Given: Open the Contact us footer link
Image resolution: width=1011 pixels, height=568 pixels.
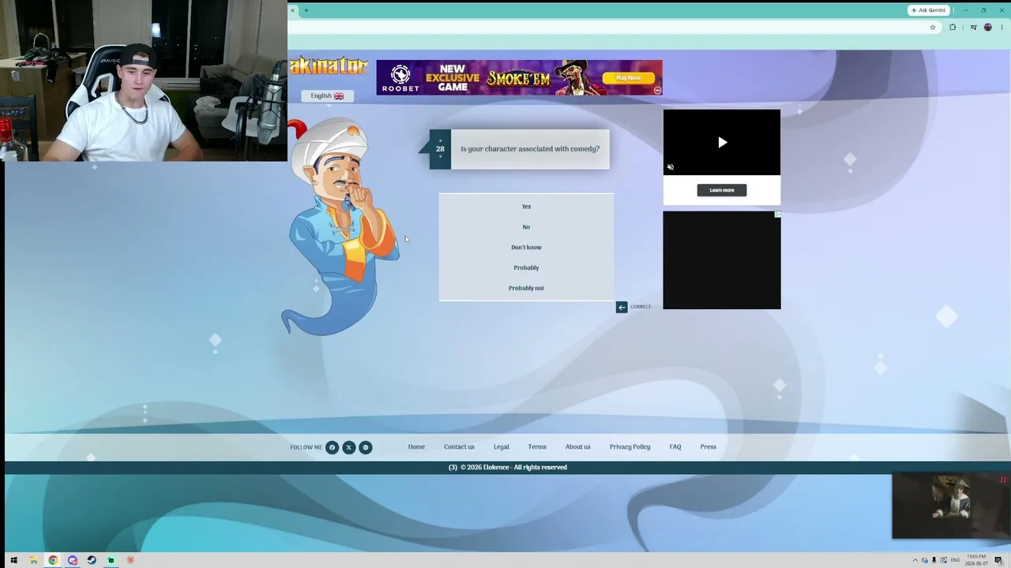Looking at the screenshot, I should [459, 447].
